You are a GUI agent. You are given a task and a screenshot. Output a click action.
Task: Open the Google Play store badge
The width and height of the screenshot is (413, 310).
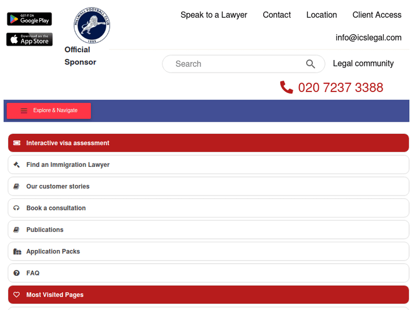point(29,19)
